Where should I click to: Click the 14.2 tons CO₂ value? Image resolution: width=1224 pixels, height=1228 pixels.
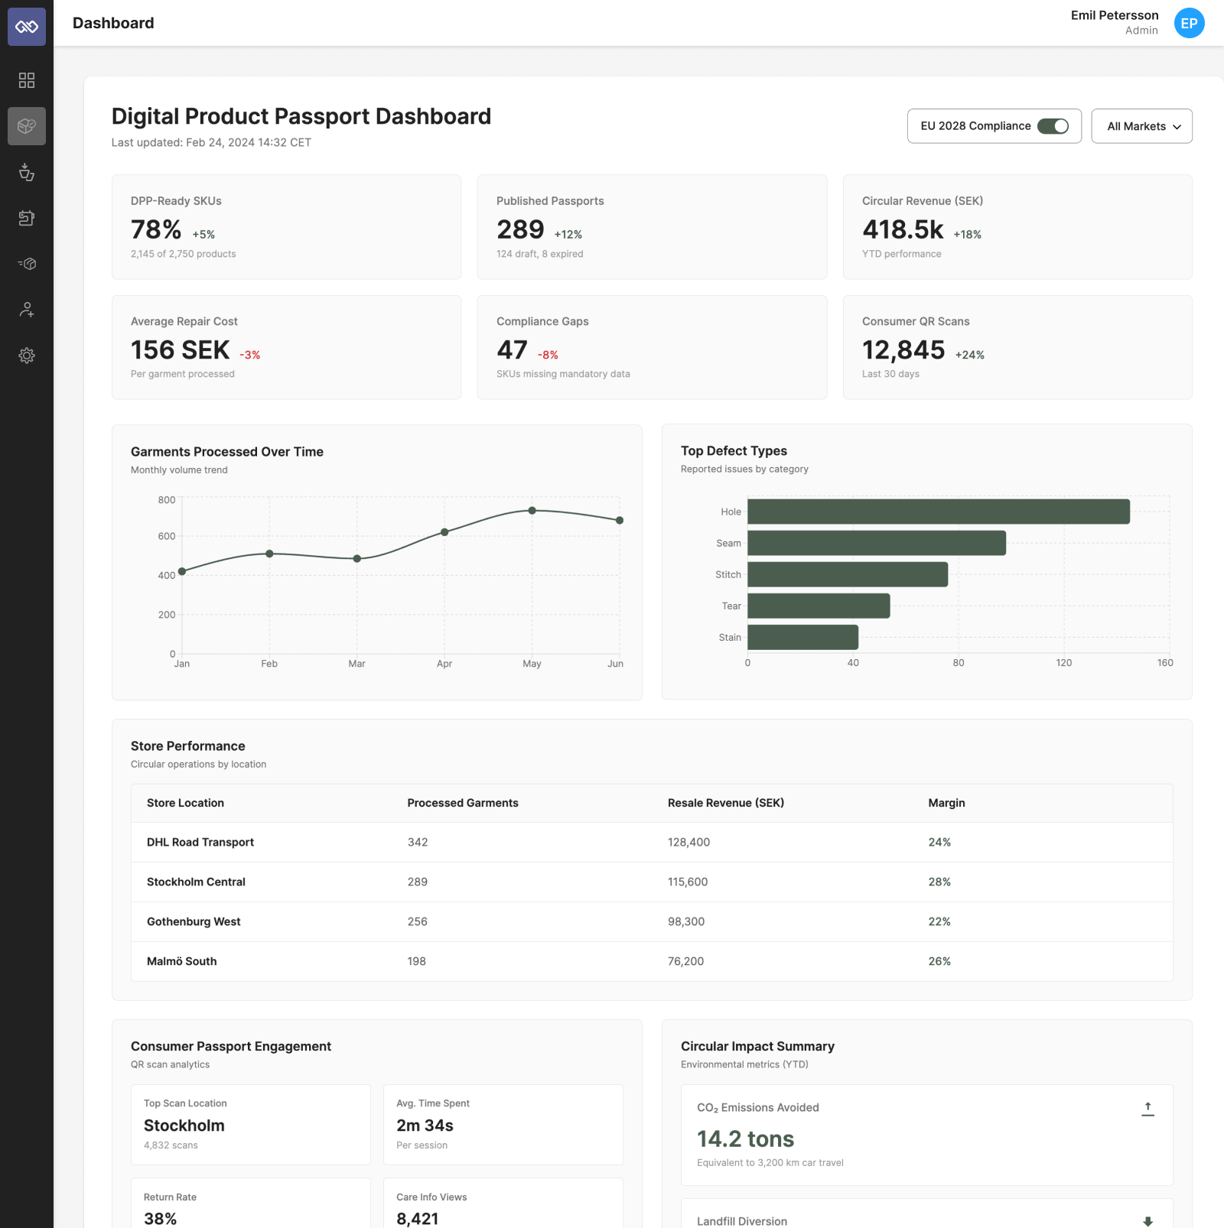(745, 1139)
